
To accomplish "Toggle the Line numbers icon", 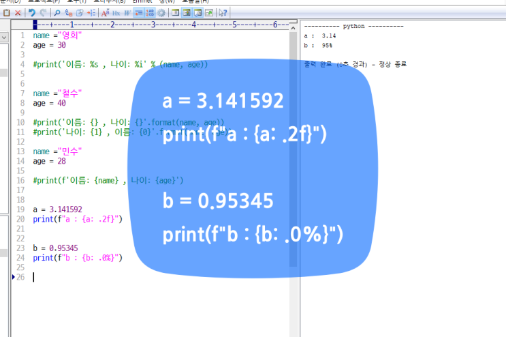I will tap(150, 13).
